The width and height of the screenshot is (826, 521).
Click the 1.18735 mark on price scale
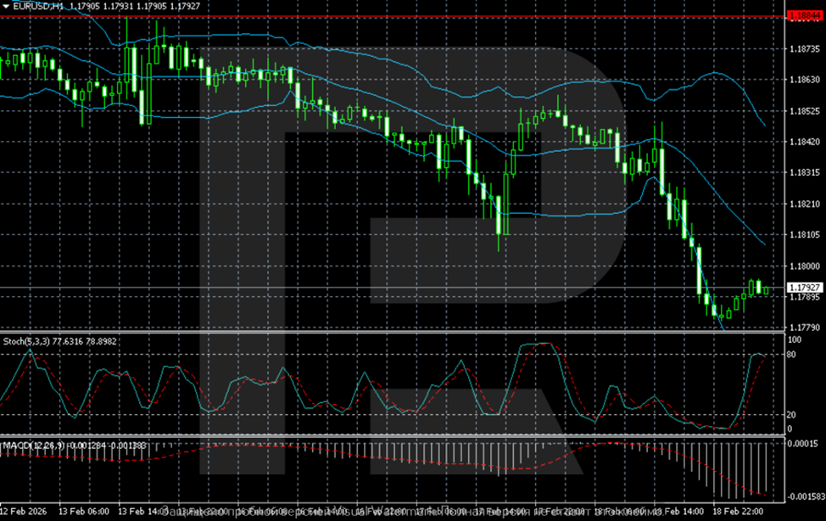click(x=805, y=48)
